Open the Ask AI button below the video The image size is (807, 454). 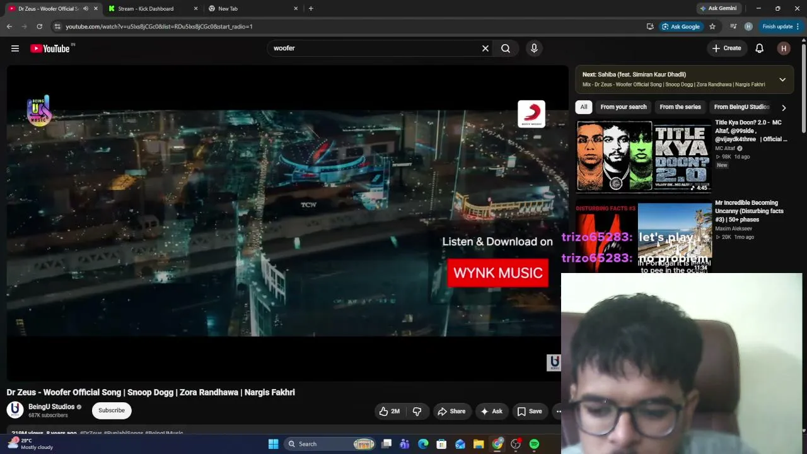[492, 411]
